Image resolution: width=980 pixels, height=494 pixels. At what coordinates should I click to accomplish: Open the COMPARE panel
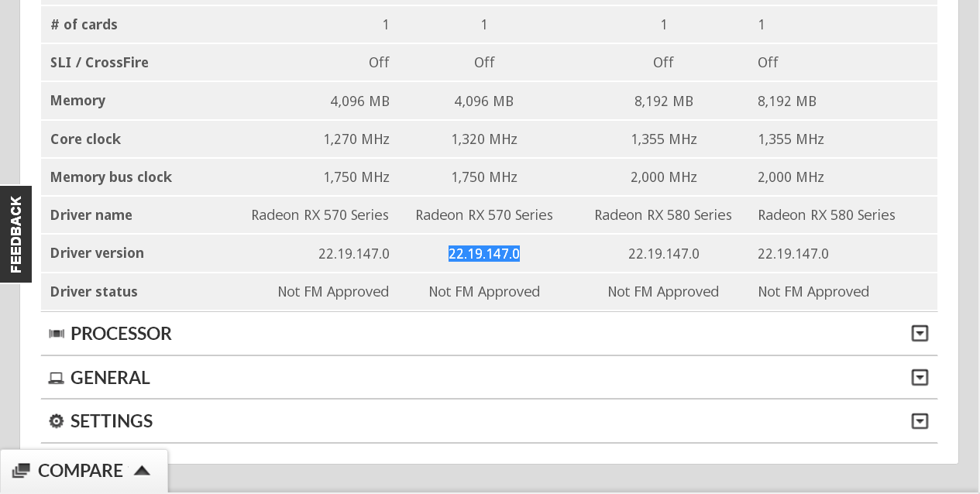tap(84, 471)
